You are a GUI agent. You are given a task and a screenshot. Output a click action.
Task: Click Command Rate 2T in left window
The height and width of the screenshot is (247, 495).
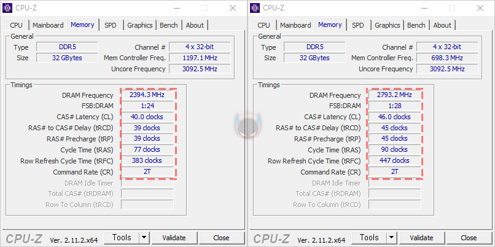(147, 171)
